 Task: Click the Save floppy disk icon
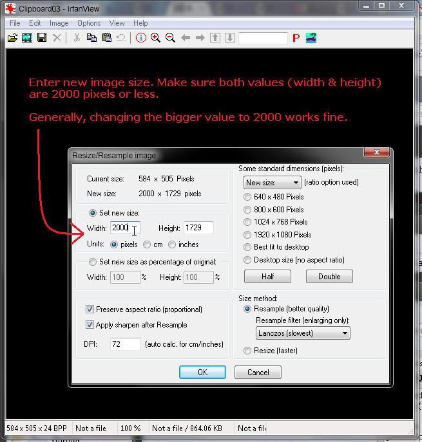tap(42, 37)
